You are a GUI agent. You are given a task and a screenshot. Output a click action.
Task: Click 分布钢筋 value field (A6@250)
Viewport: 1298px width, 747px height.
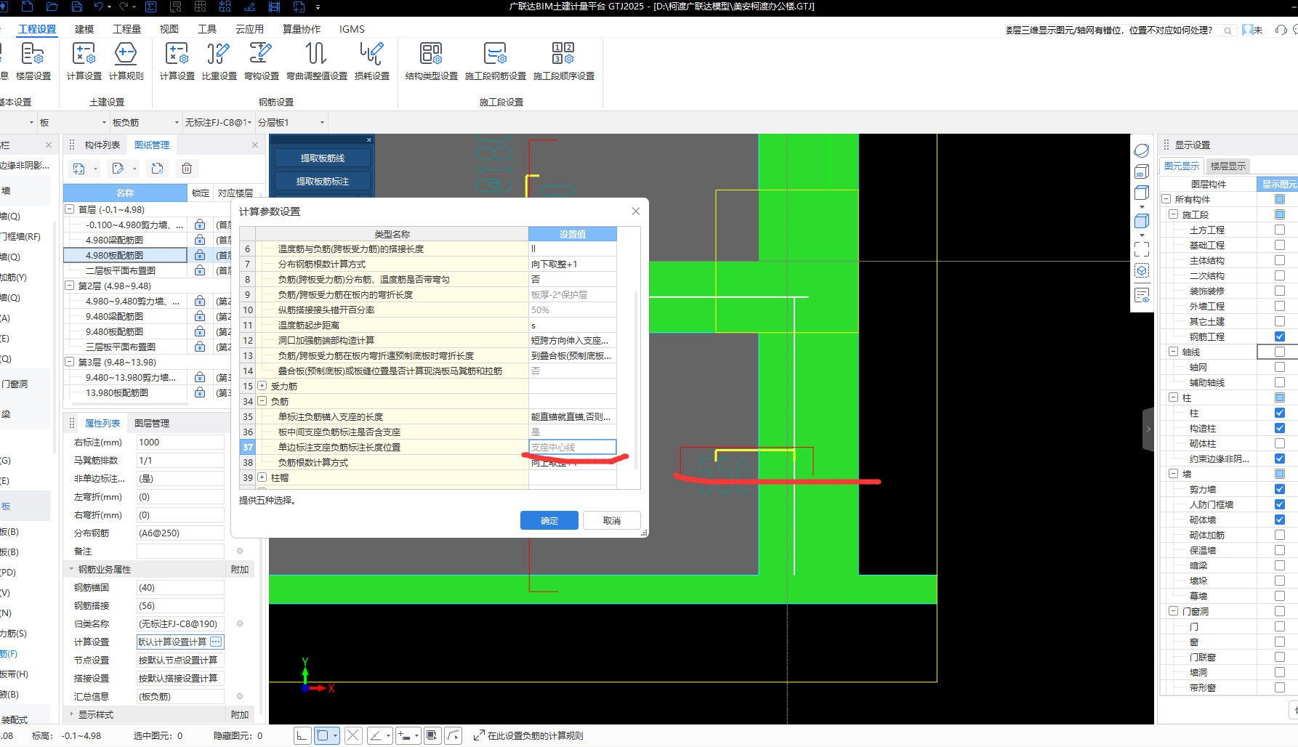180,533
